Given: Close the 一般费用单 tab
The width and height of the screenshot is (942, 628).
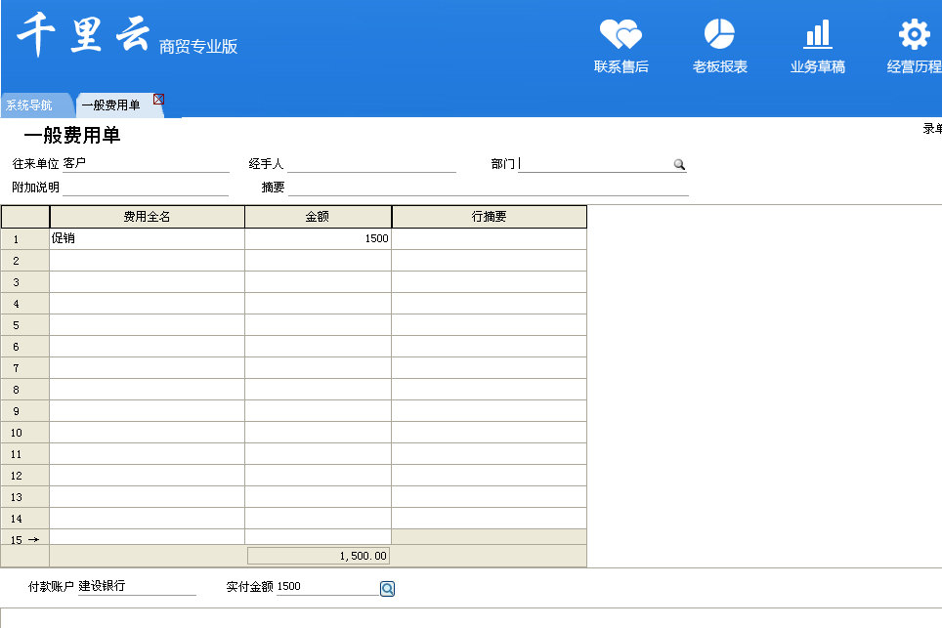Looking at the screenshot, I should tap(158, 99).
